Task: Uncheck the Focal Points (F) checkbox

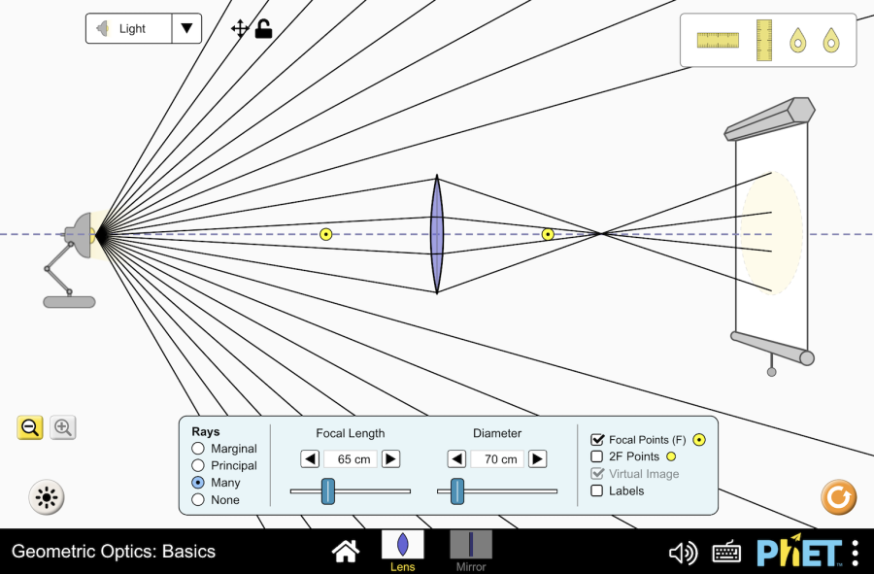Action: (x=598, y=440)
